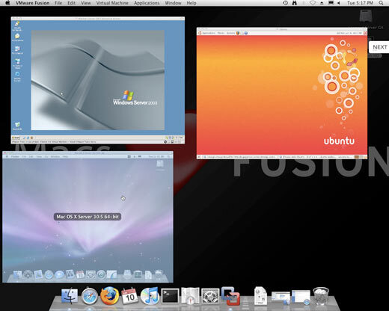Click the Start button in Windows VM
389x311 pixels.
pyautogui.click(x=16, y=138)
